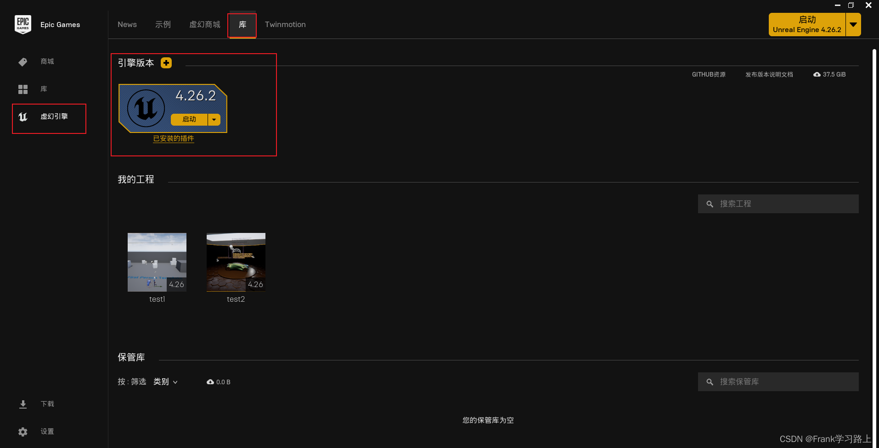Focus the 搜索保管库 search field
This screenshot has width=879, height=448.
(x=778, y=382)
